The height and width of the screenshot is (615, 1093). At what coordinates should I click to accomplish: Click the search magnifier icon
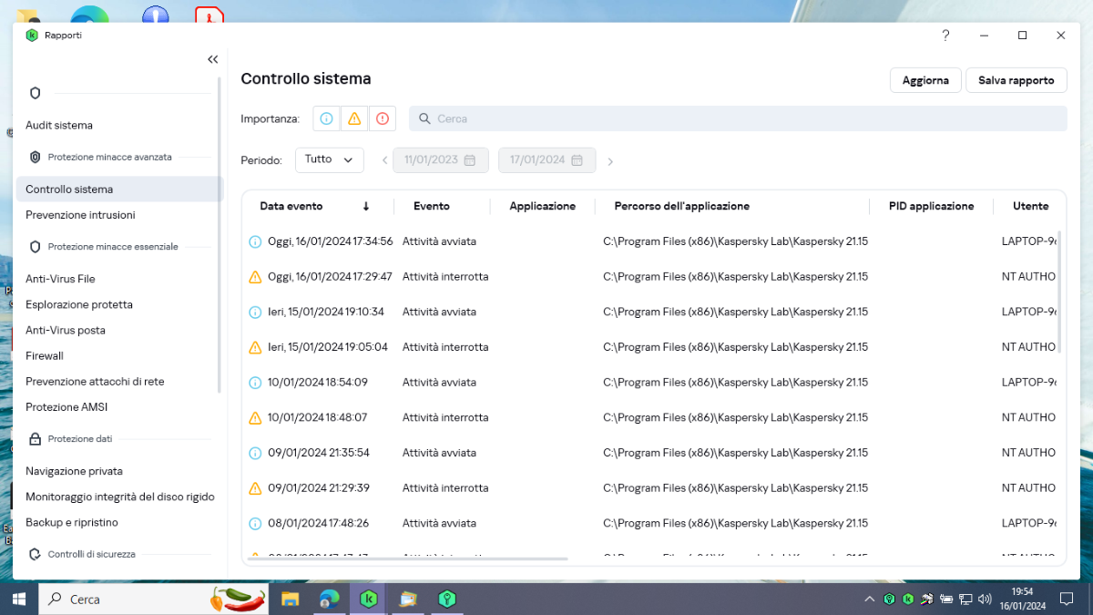pyautogui.click(x=424, y=118)
